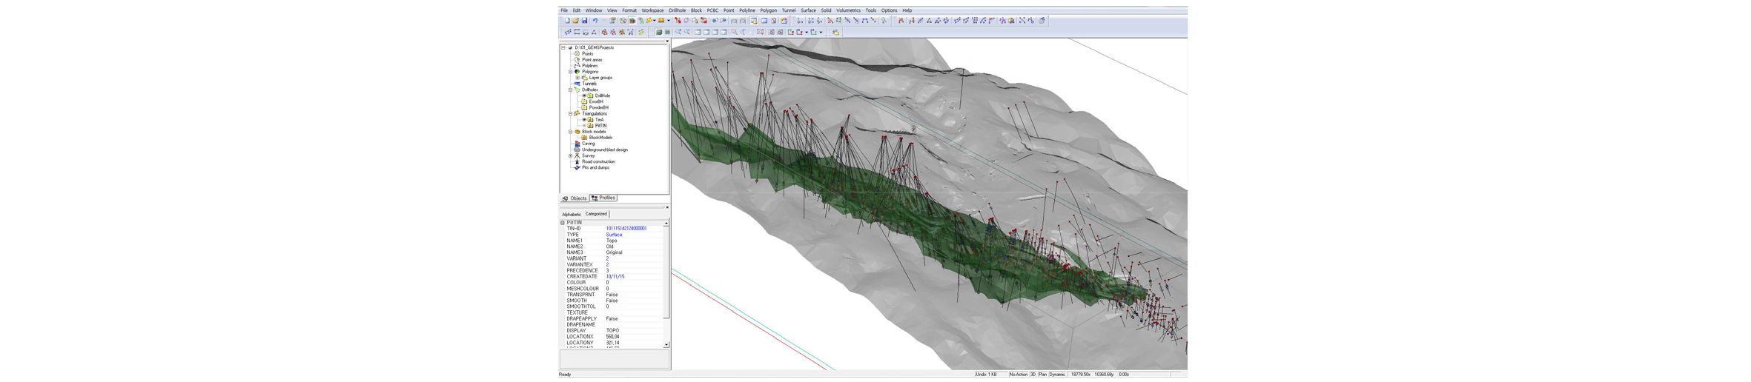The height and width of the screenshot is (382, 1751).
Task: Toggle visibility eye for TinA triangulation
Action: click(x=583, y=120)
